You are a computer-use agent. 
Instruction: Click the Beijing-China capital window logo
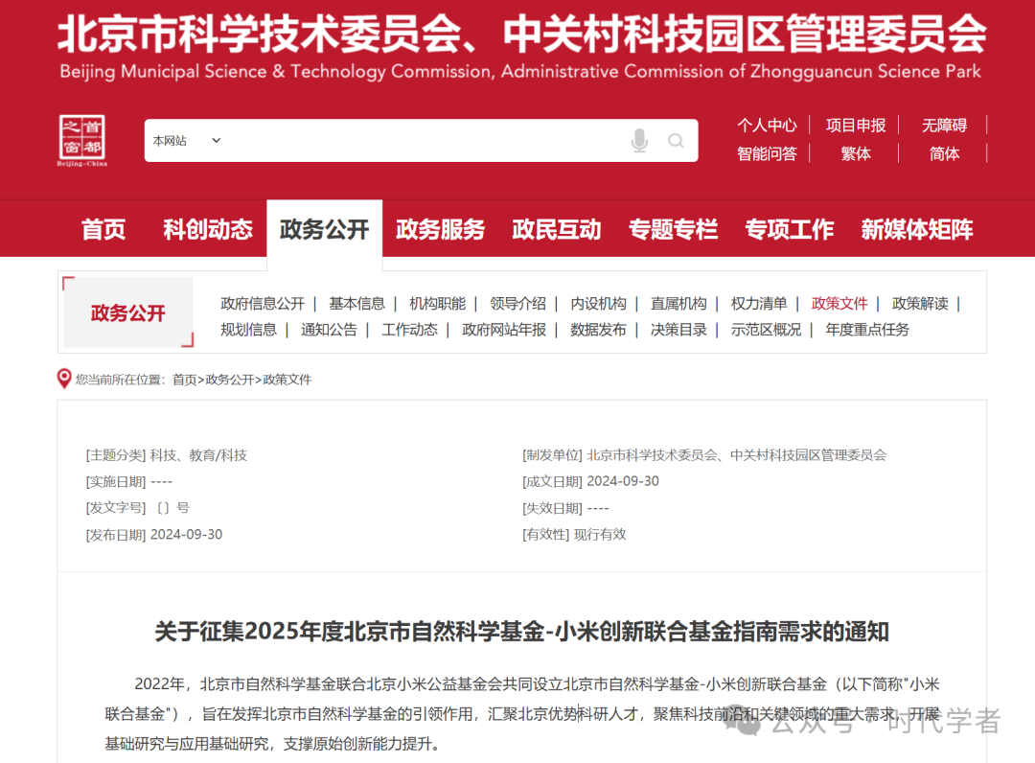coord(81,141)
